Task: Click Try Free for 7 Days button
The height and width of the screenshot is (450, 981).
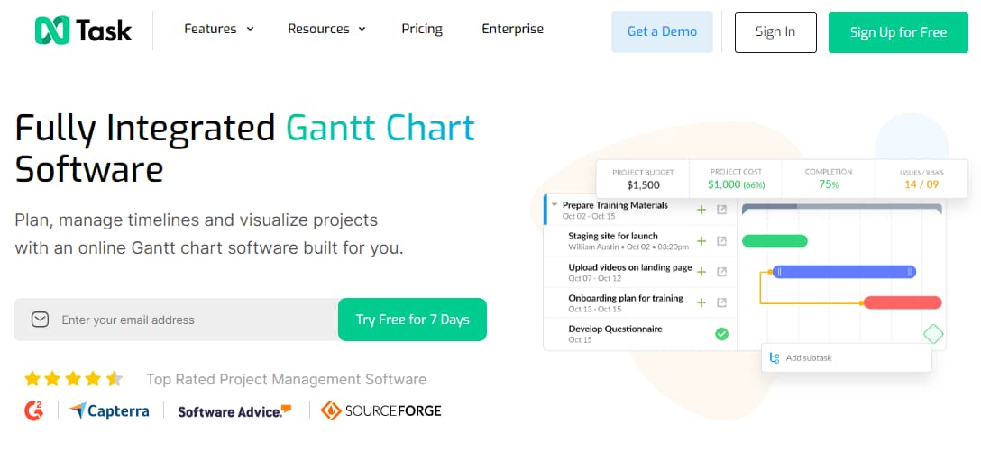Action: [x=412, y=319]
